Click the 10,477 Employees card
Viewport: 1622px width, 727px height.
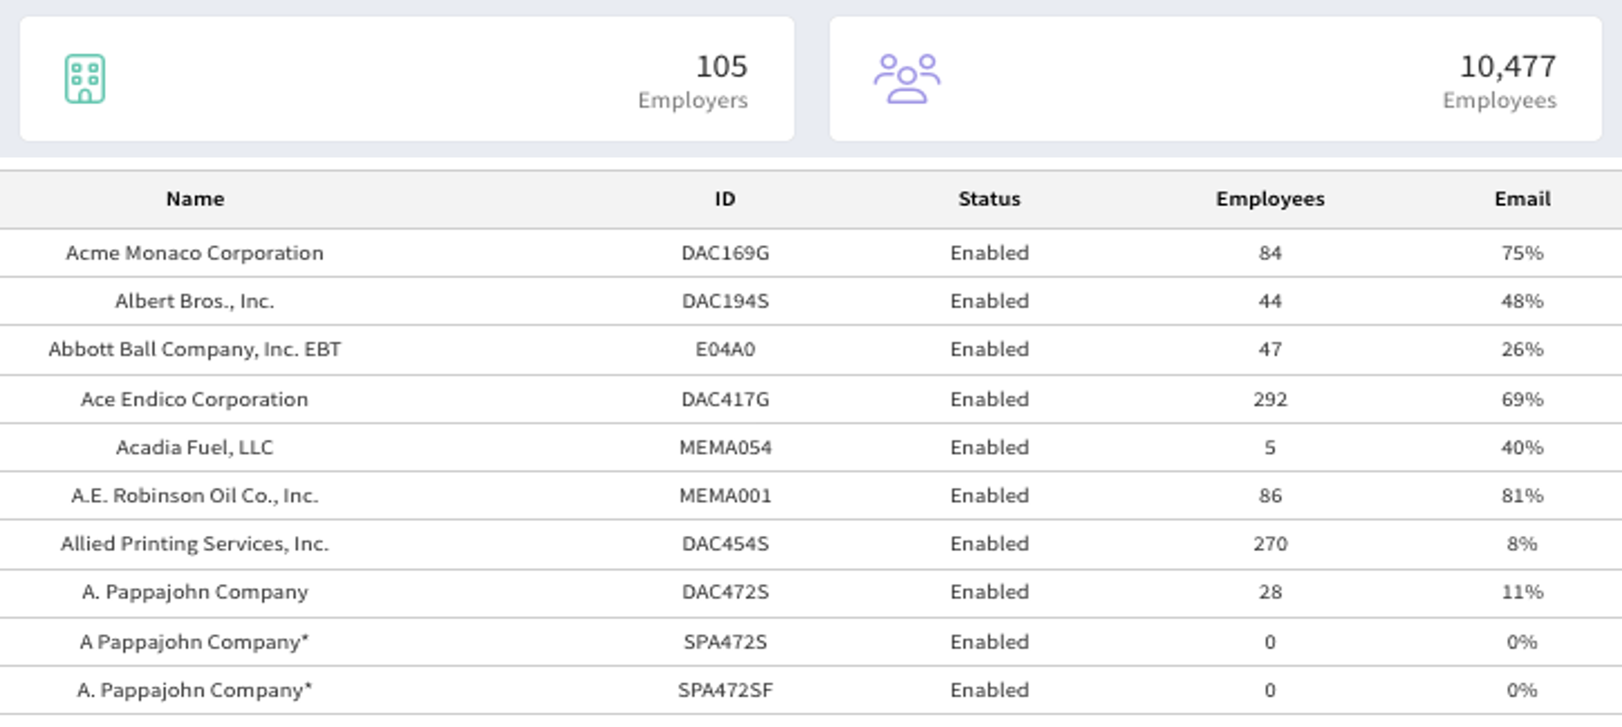tap(1215, 79)
